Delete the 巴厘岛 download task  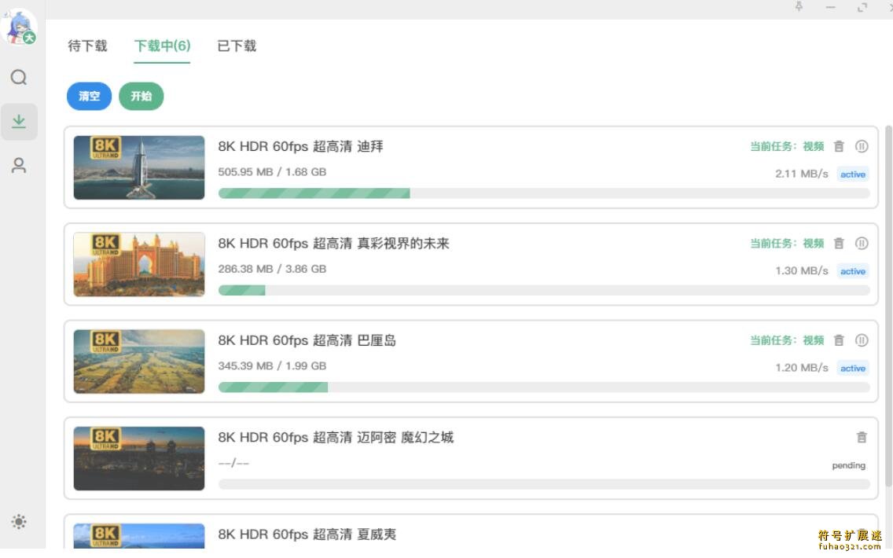tap(839, 340)
